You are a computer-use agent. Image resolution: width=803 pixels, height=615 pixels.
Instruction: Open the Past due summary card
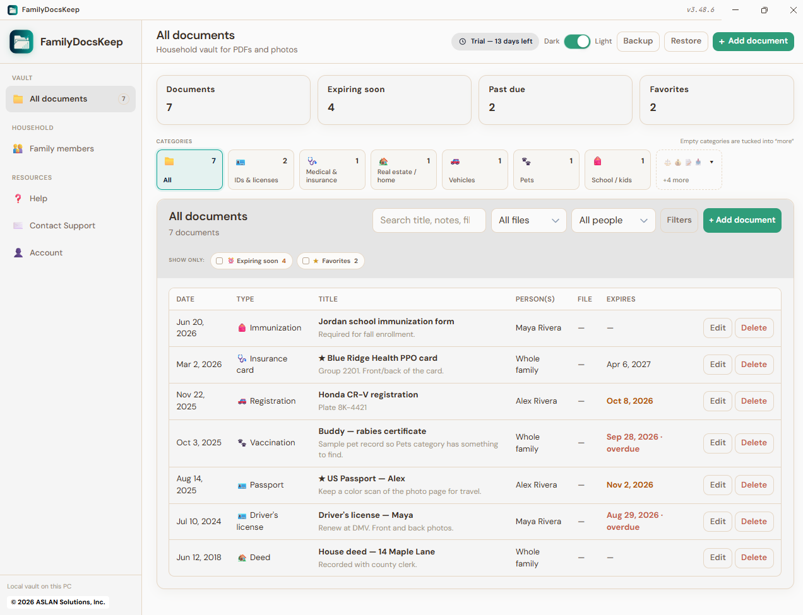(556, 100)
